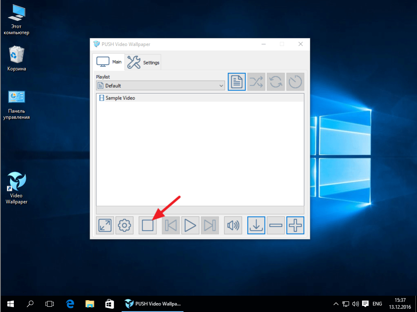Switch to the Settings tab
Screen dimensions: 417x312
[143, 63]
